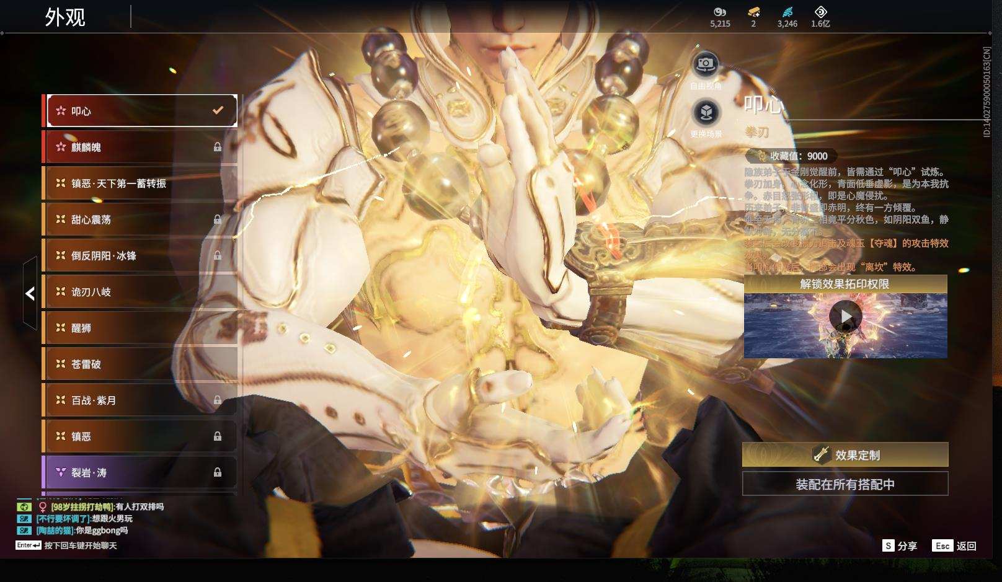1002x582 pixels.
Task: Click the checkmark on the 叩心 row
Action: 218,110
